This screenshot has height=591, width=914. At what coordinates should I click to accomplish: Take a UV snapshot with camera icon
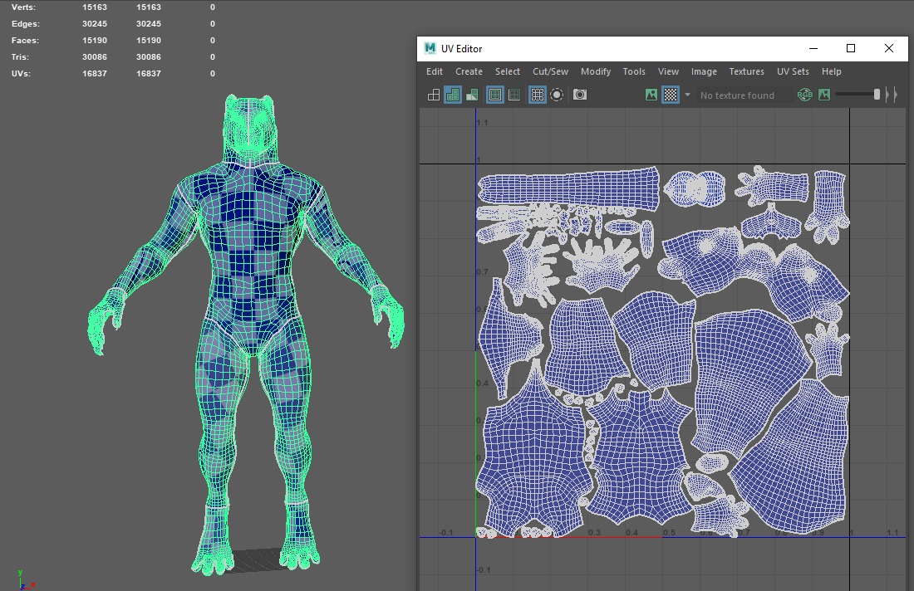580,95
